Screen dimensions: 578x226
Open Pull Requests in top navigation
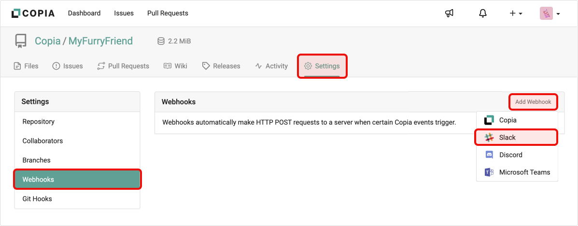(x=168, y=13)
